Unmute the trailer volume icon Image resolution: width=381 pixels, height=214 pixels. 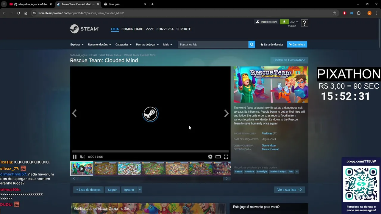click(82, 157)
